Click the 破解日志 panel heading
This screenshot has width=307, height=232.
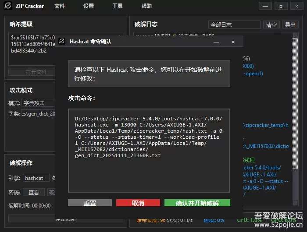point(146,24)
